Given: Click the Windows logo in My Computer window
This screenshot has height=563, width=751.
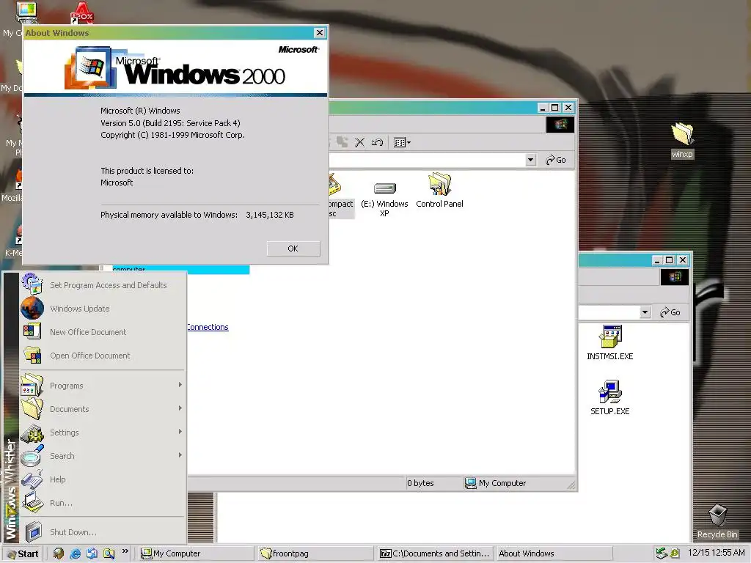Looking at the screenshot, I should [x=560, y=125].
